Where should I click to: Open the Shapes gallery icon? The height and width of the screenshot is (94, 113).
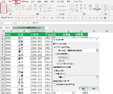(36, 7)
